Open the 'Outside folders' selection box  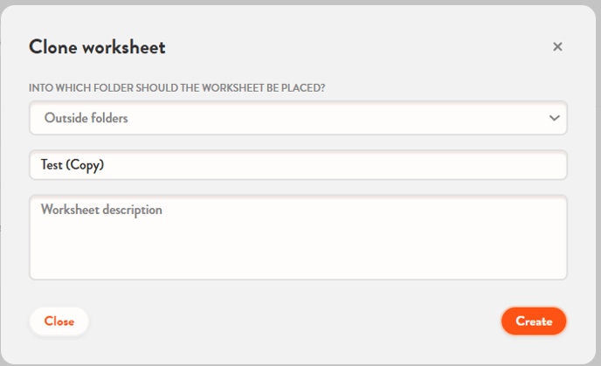[x=298, y=118]
